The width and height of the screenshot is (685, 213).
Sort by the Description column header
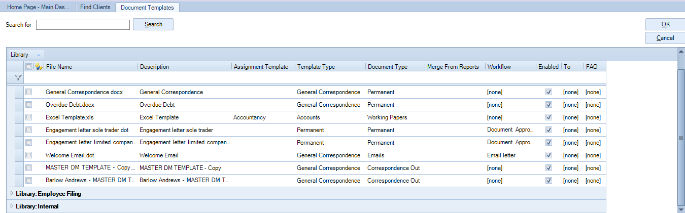pyautogui.click(x=185, y=66)
